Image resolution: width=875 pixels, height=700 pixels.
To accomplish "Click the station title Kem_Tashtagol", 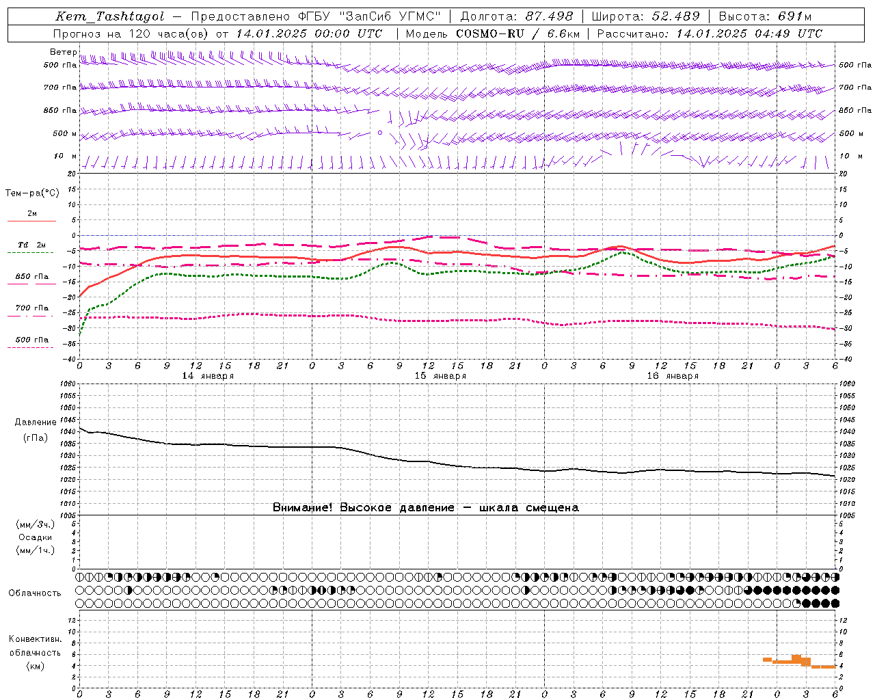I will [109, 16].
